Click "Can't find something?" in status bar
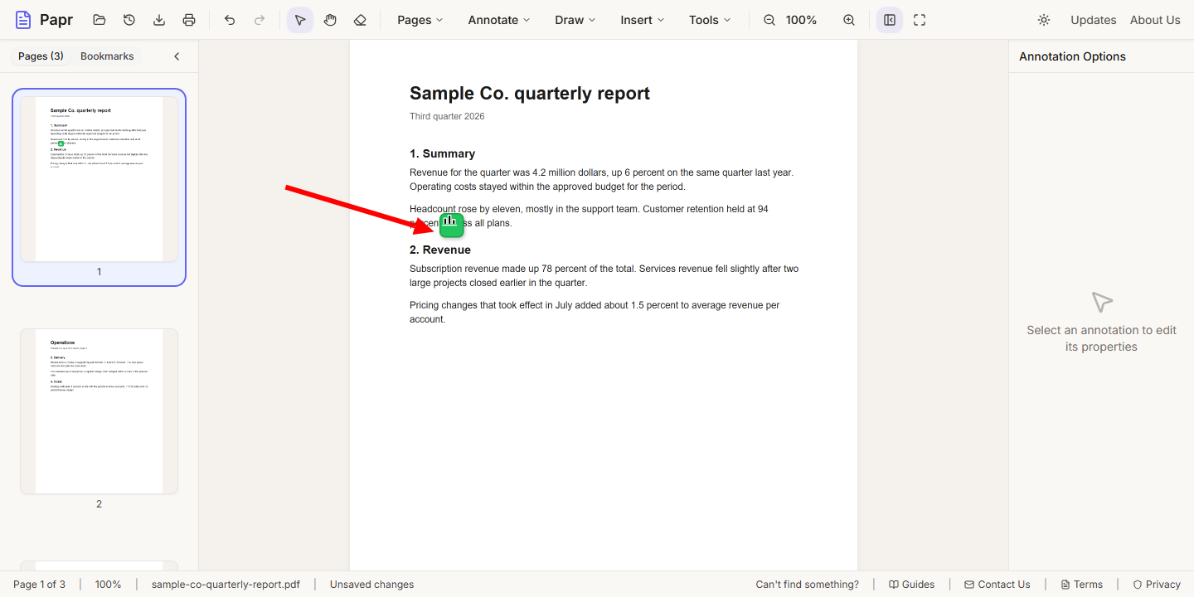The height and width of the screenshot is (597, 1194). [x=807, y=585]
